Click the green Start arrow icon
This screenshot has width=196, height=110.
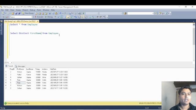84,13
